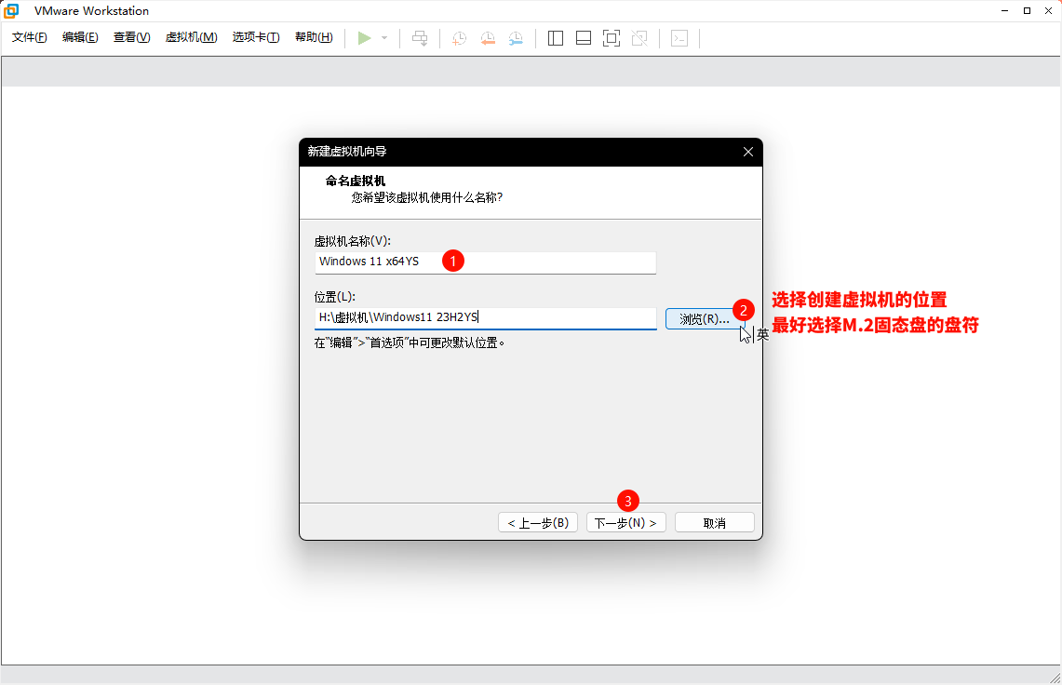The width and height of the screenshot is (1062, 685).
Task: Open the power options dropdown arrow
Action: click(384, 38)
